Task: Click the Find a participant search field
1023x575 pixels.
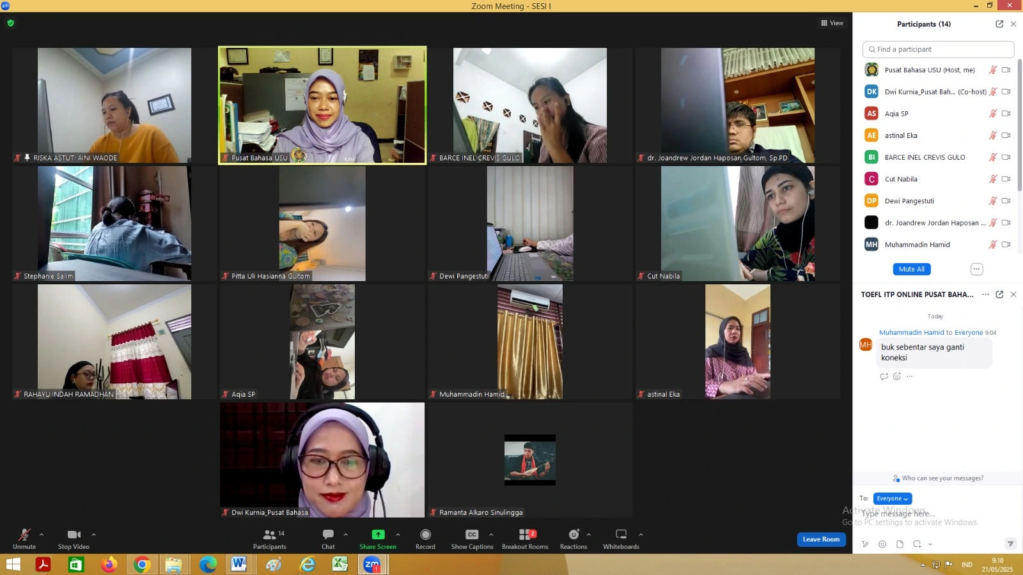Action: tap(938, 49)
